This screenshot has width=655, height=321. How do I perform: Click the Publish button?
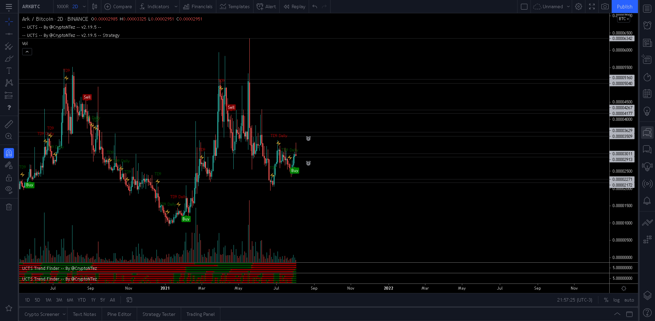(x=625, y=6)
